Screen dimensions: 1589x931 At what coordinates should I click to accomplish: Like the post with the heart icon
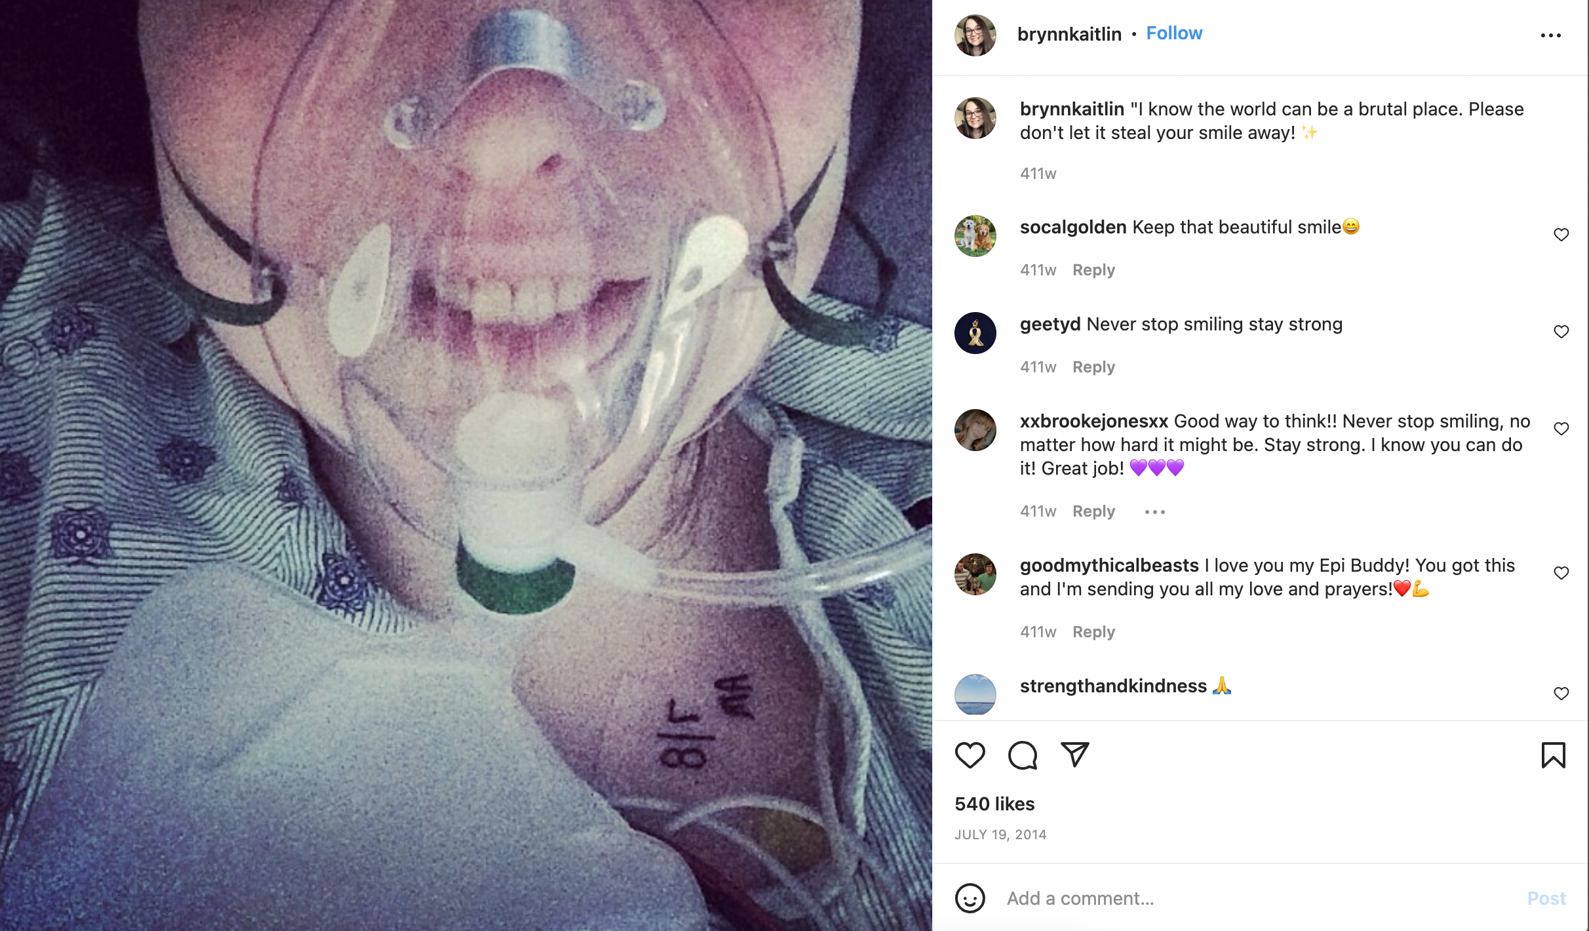(x=970, y=755)
